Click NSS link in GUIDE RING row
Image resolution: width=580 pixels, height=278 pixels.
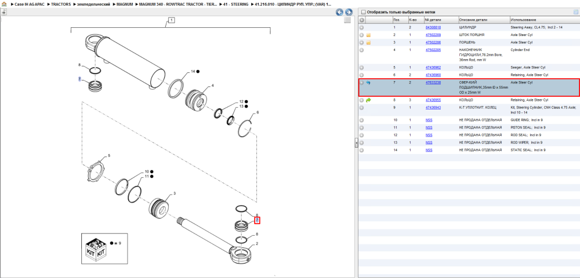429,120
